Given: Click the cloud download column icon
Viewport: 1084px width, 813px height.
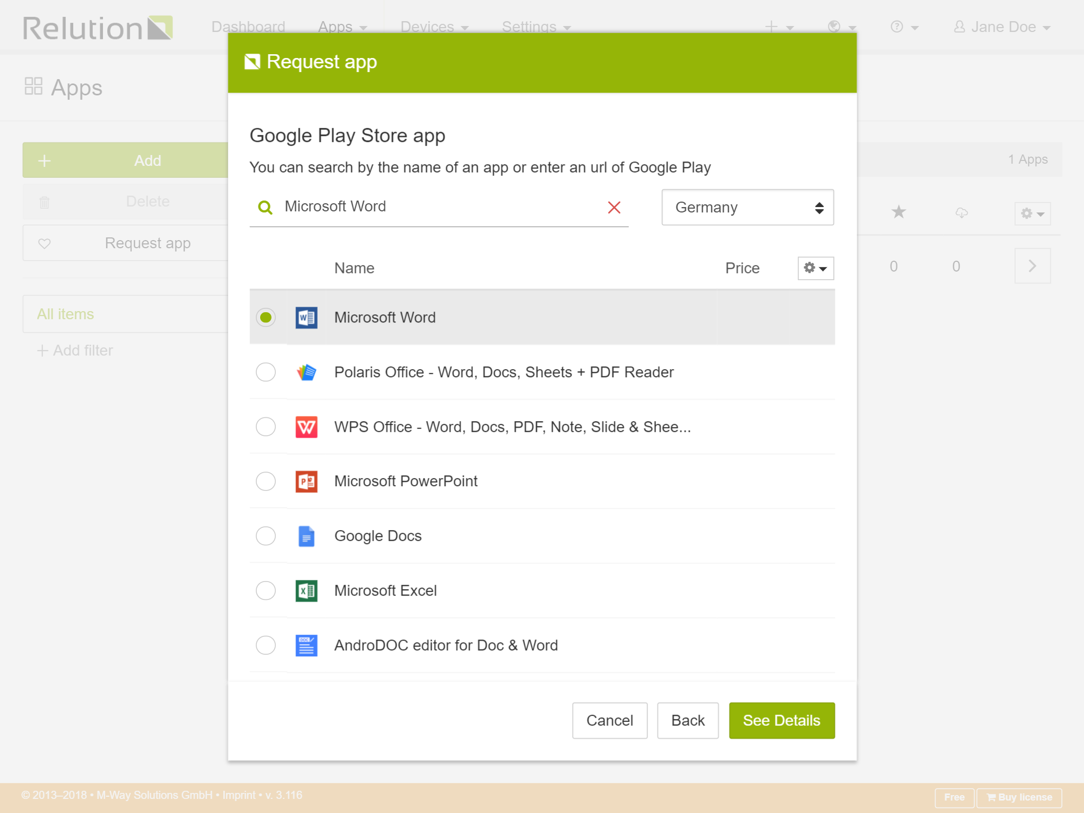Looking at the screenshot, I should pos(962,212).
